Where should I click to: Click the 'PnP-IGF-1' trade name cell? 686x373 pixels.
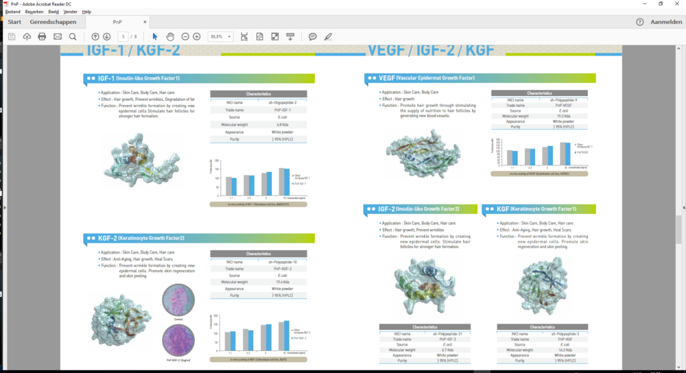click(x=283, y=110)
